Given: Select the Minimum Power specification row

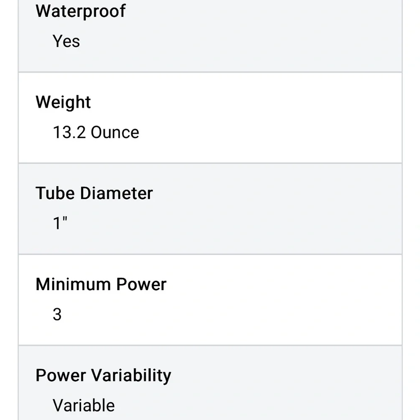Looking at the screenshot, I should coord(252,300).
